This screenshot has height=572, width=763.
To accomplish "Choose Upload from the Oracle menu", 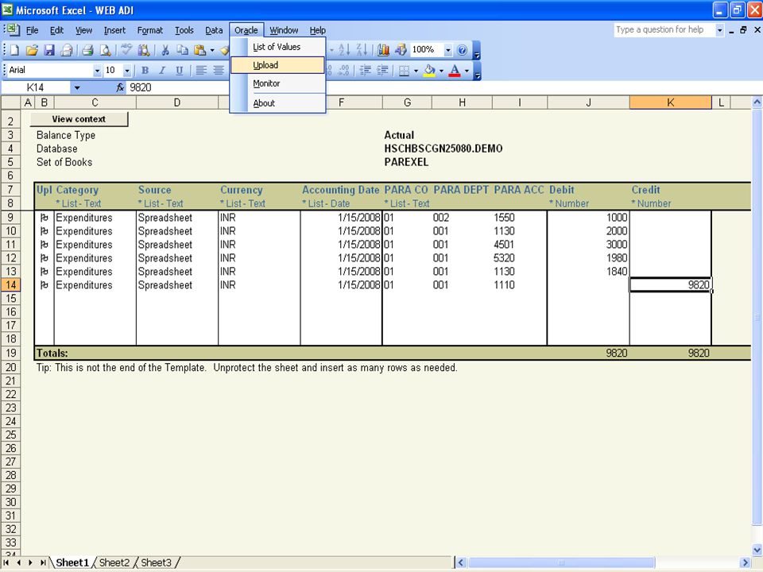I will point(277,65).
